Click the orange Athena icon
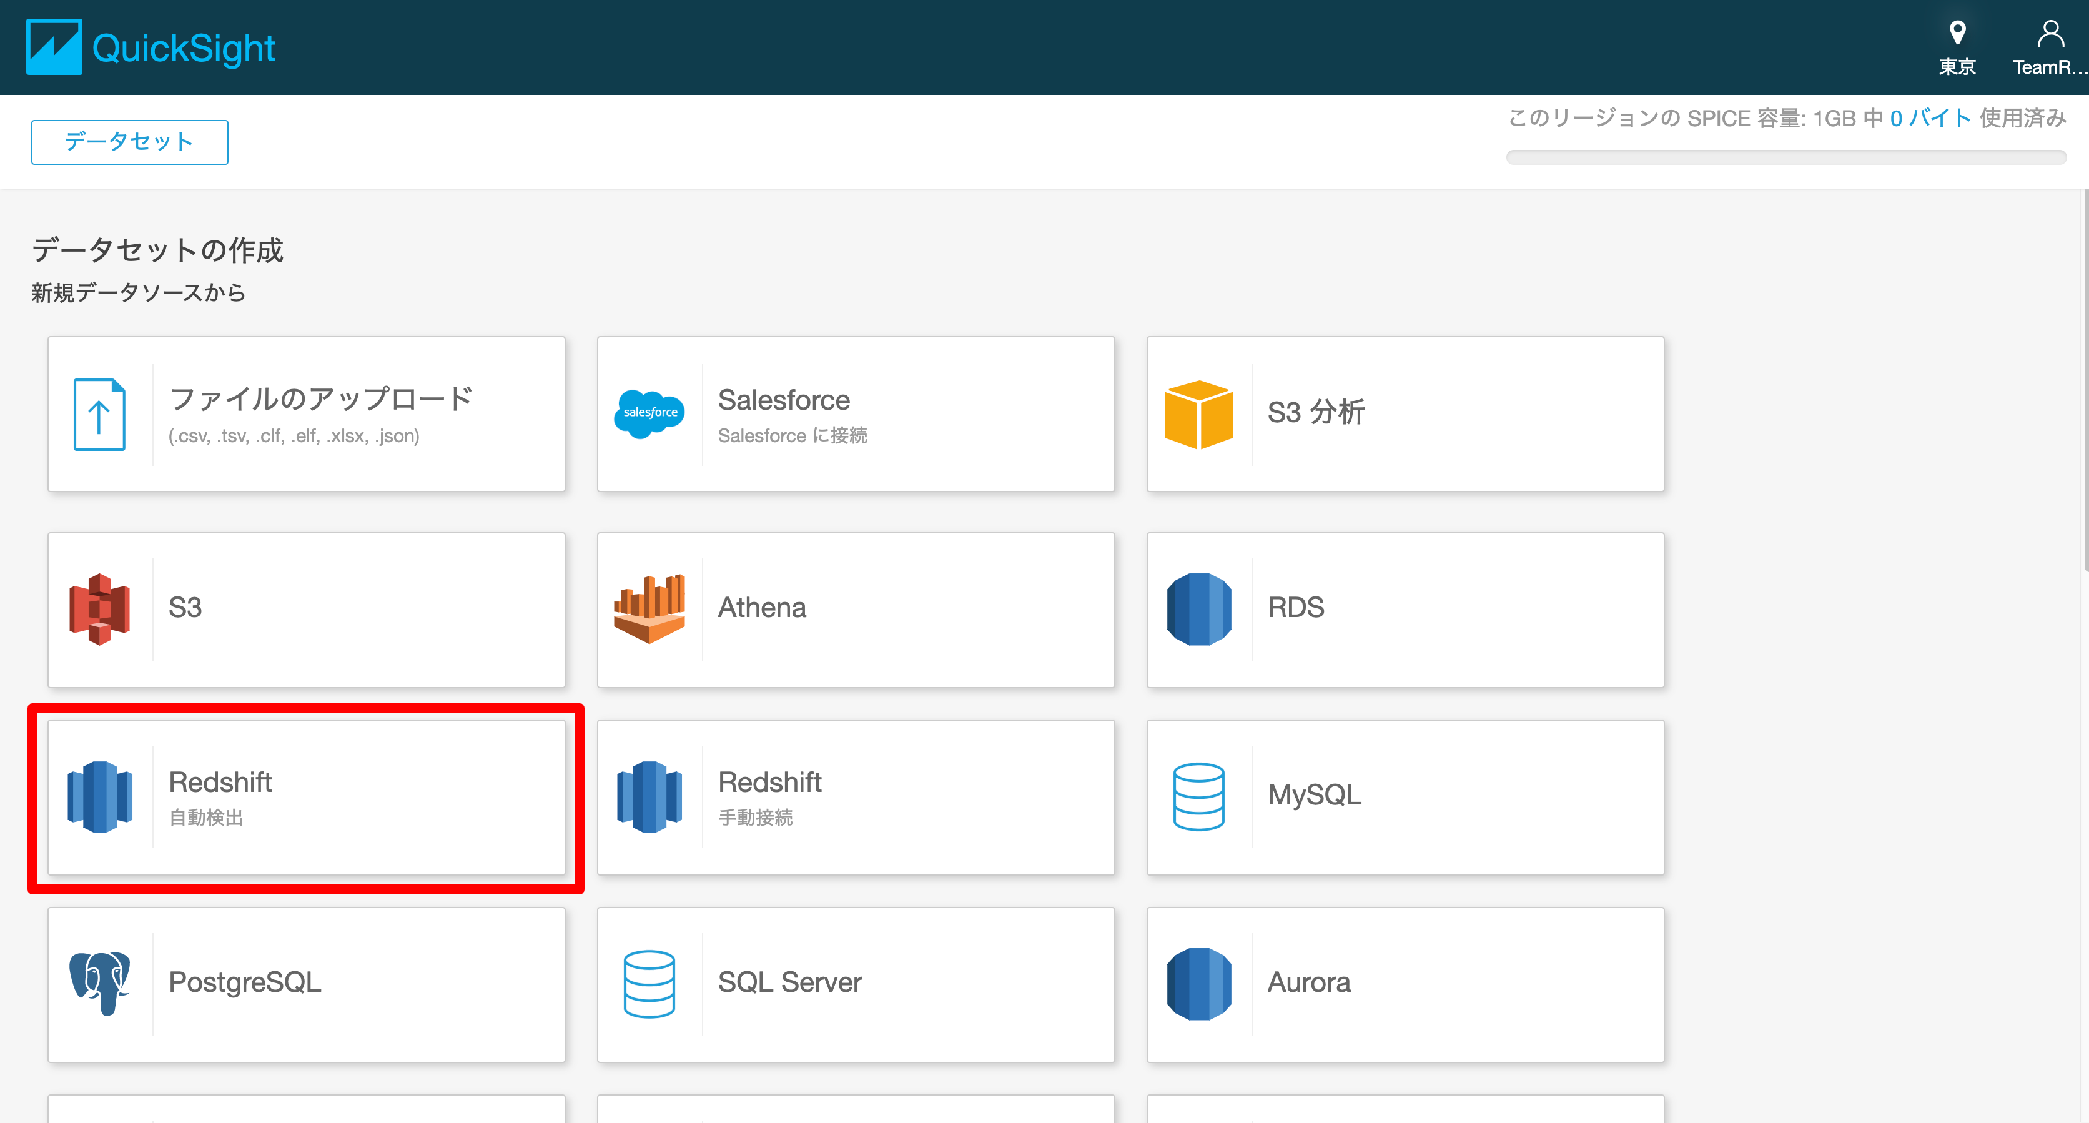 point(649,609)
